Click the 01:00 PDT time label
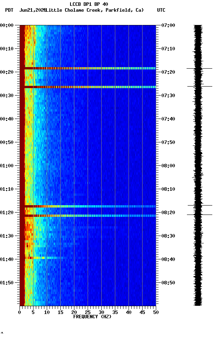Viewport: 215px width, 337px height. click(x=7, y=166)
